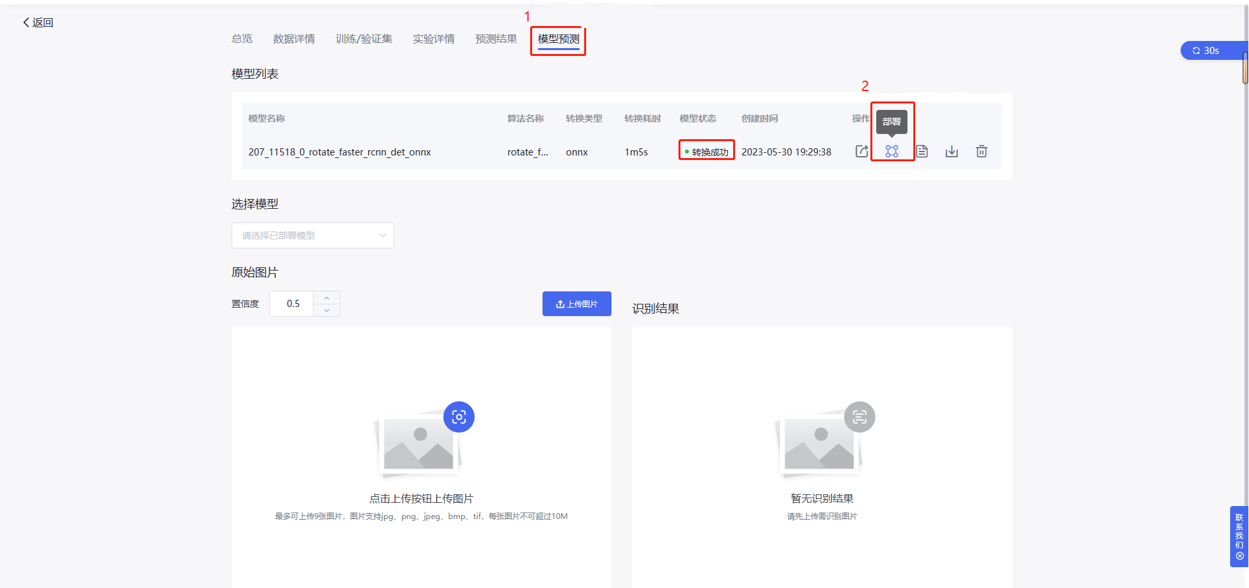Click the truncated rotate_f... algorithm name
1249x588 pixels.
point(528,152)
